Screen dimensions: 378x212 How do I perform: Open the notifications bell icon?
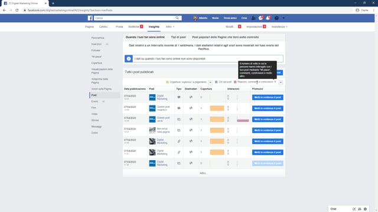[x=268, y=18]
